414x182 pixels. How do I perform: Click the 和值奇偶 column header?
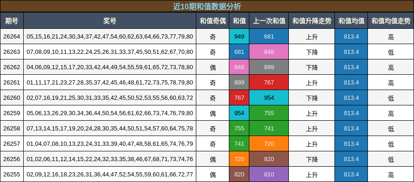click(x=213, y=20)
